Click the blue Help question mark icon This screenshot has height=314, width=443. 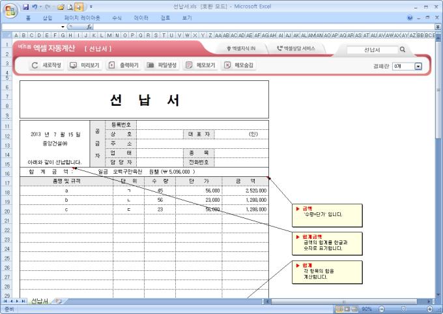(x=410, y=18)
